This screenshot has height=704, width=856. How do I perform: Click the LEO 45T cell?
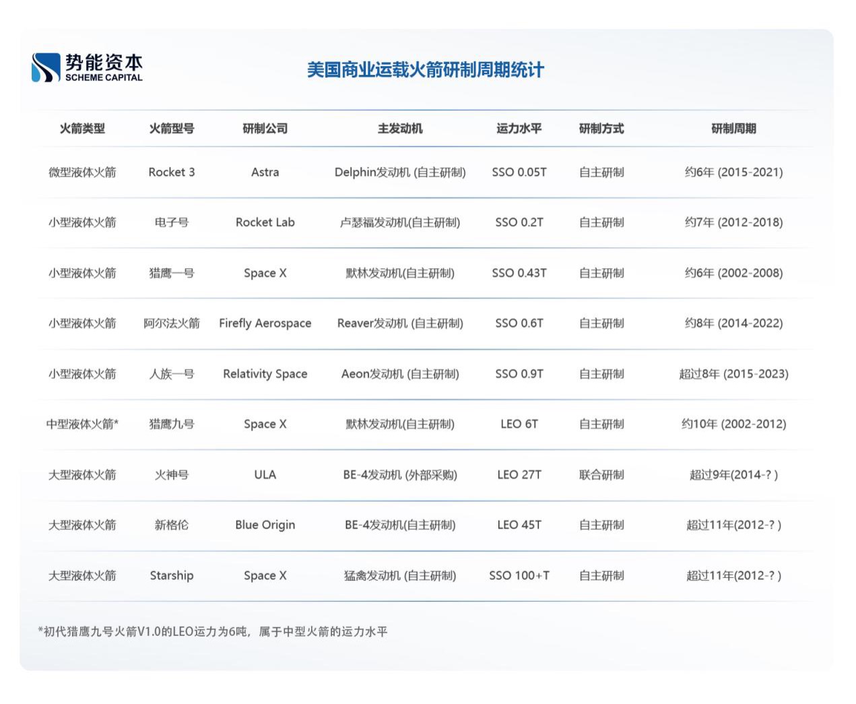coord(519,525)
